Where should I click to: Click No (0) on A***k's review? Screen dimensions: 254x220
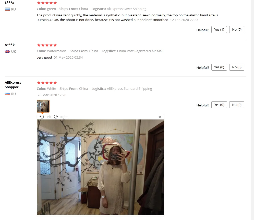point(237,67)
